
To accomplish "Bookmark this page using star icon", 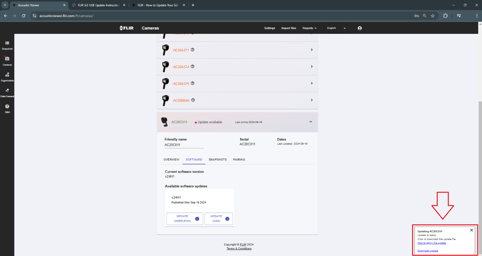I will pos(433,16).
